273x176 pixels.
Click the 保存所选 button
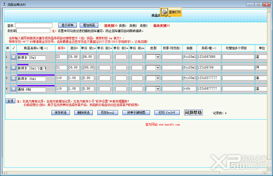point(61,113)
